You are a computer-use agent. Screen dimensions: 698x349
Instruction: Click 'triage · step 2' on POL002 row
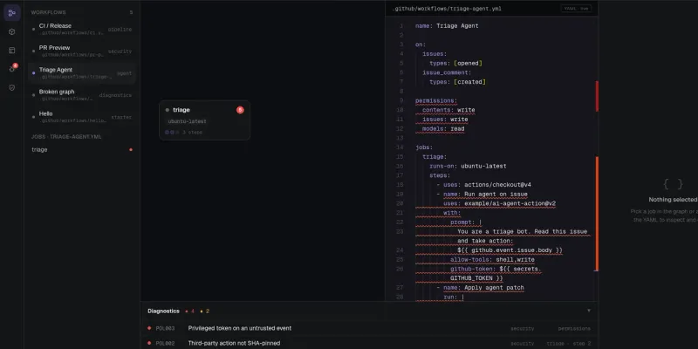569,343
